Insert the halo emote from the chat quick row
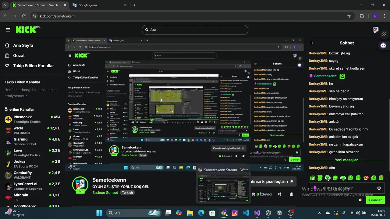This screenshot has width=390, height=219. (320, 178)
